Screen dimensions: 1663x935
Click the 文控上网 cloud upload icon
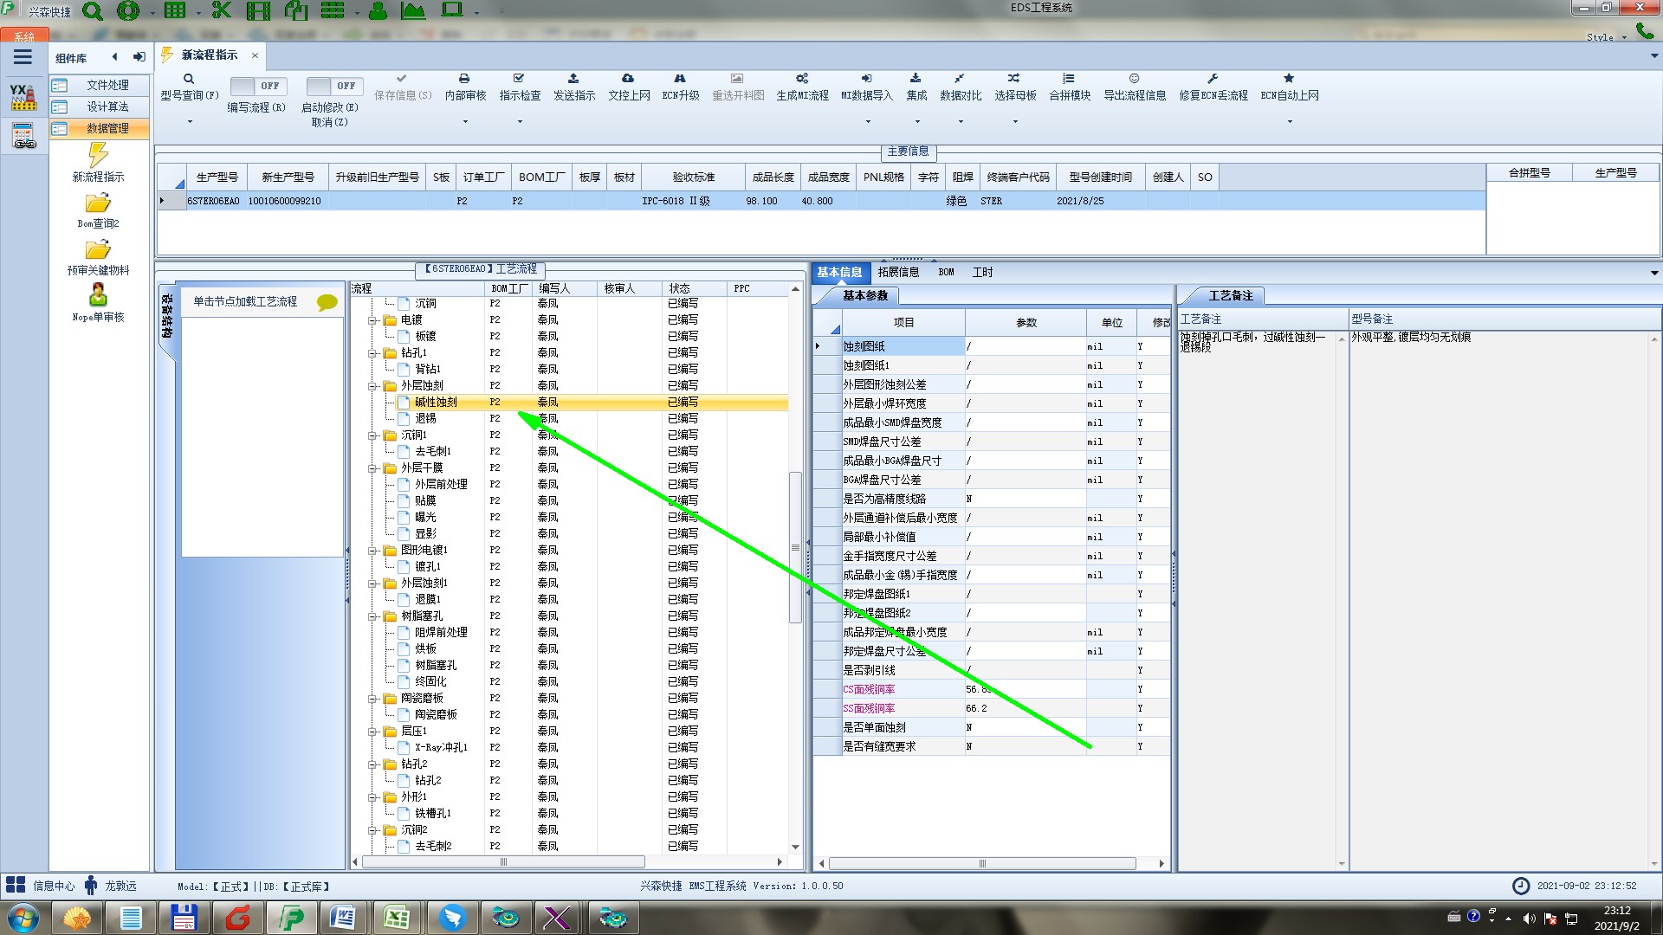point(628,79)
